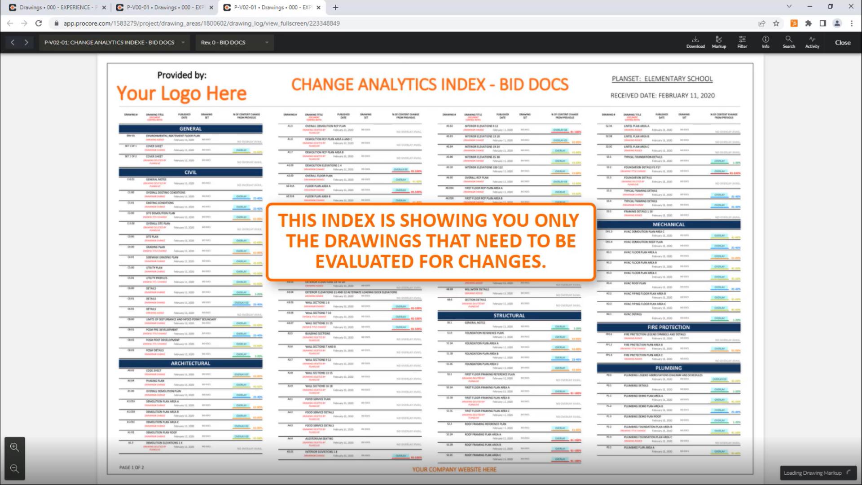Close the fullscreen drawing viewer
Image resolution: width=862 pixels, height=485 pixels.
point(842,42)
